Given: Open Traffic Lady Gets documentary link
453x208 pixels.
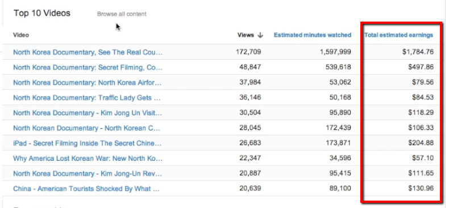Looking at the screenshot, I should 86,98.
